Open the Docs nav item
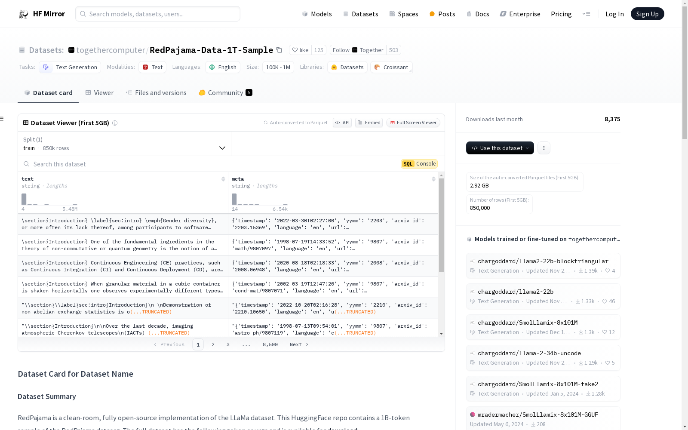Image resolution: width=688 pixels, height=430 pixels. point(478,14)
